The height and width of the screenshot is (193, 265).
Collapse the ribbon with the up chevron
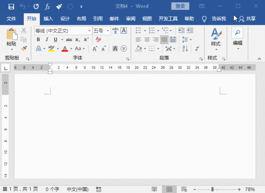tap(259, 59)
